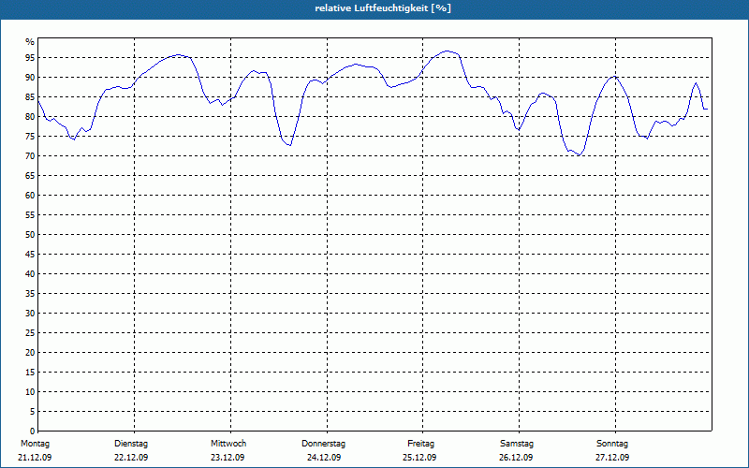Select the y-axis value '45'

point(30,254)
